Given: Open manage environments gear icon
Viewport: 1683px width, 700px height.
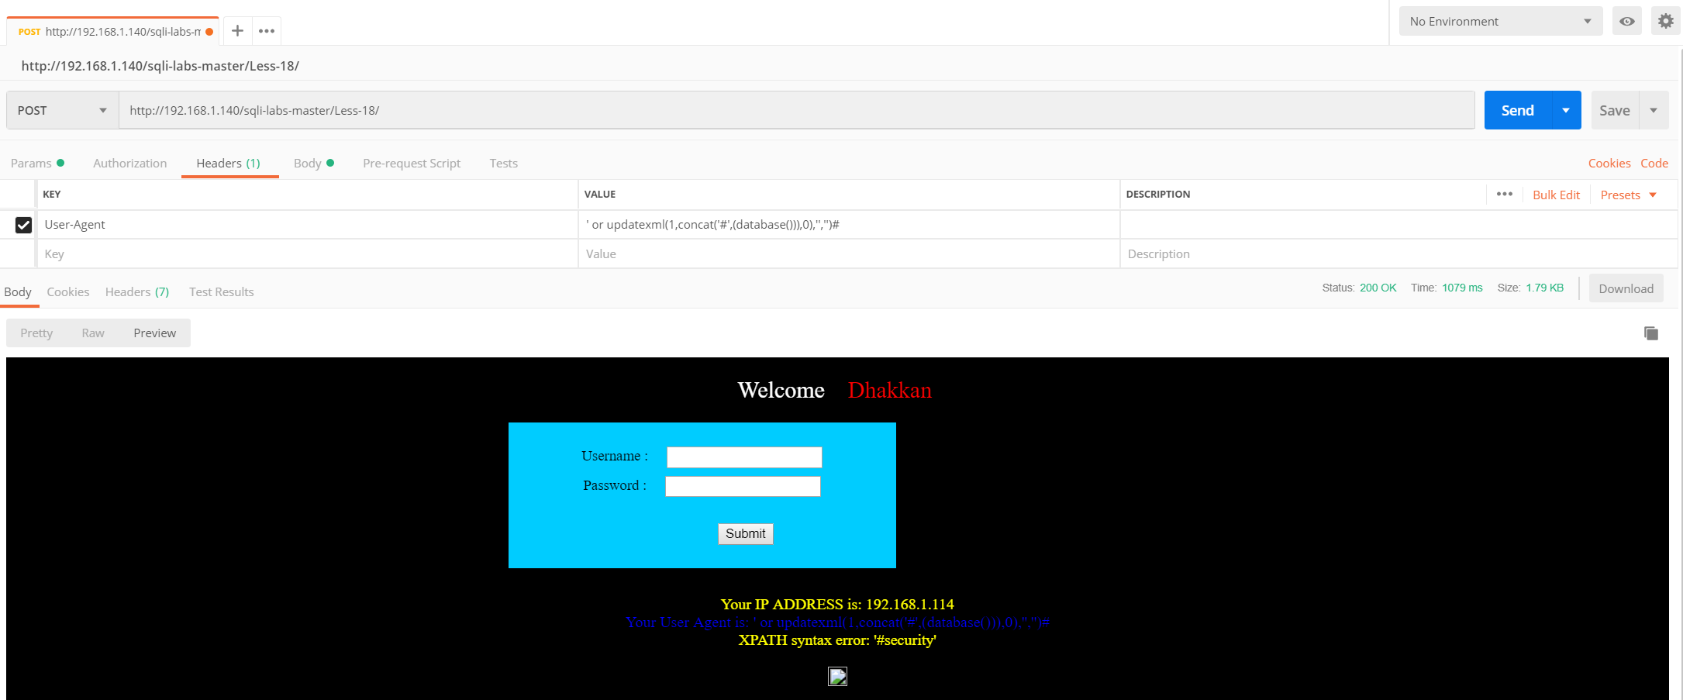Looking at the screenshot, I should pos(1665,22).
